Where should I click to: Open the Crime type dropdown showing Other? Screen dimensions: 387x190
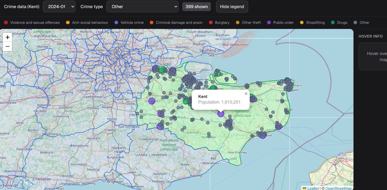(142, 6)
